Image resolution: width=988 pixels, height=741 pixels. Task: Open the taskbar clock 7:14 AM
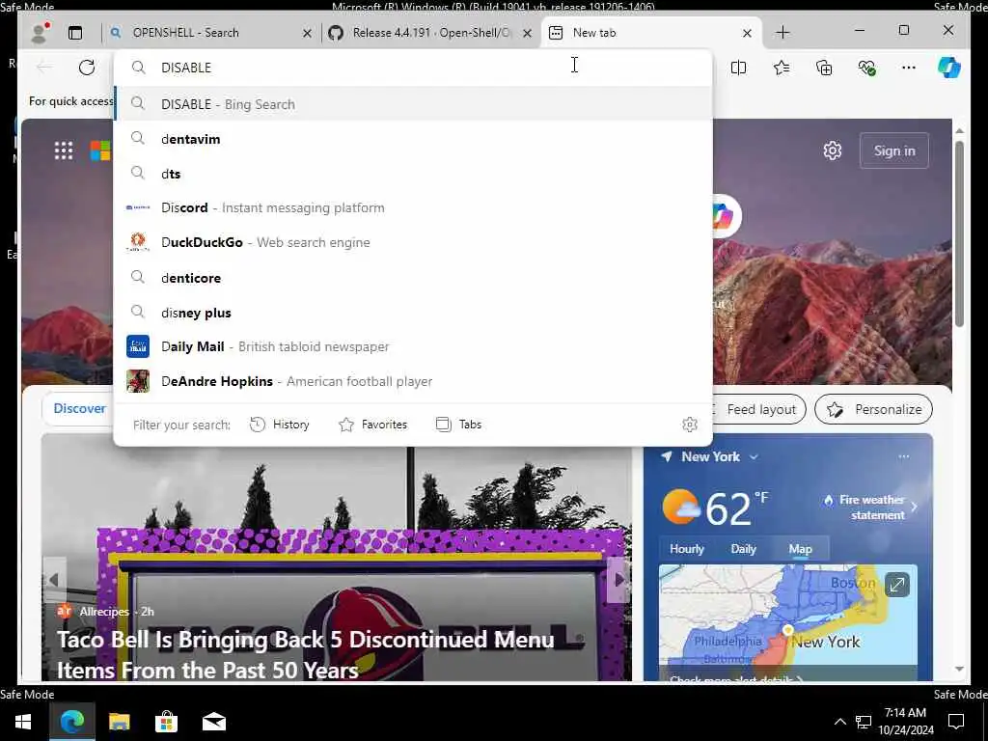905,722
